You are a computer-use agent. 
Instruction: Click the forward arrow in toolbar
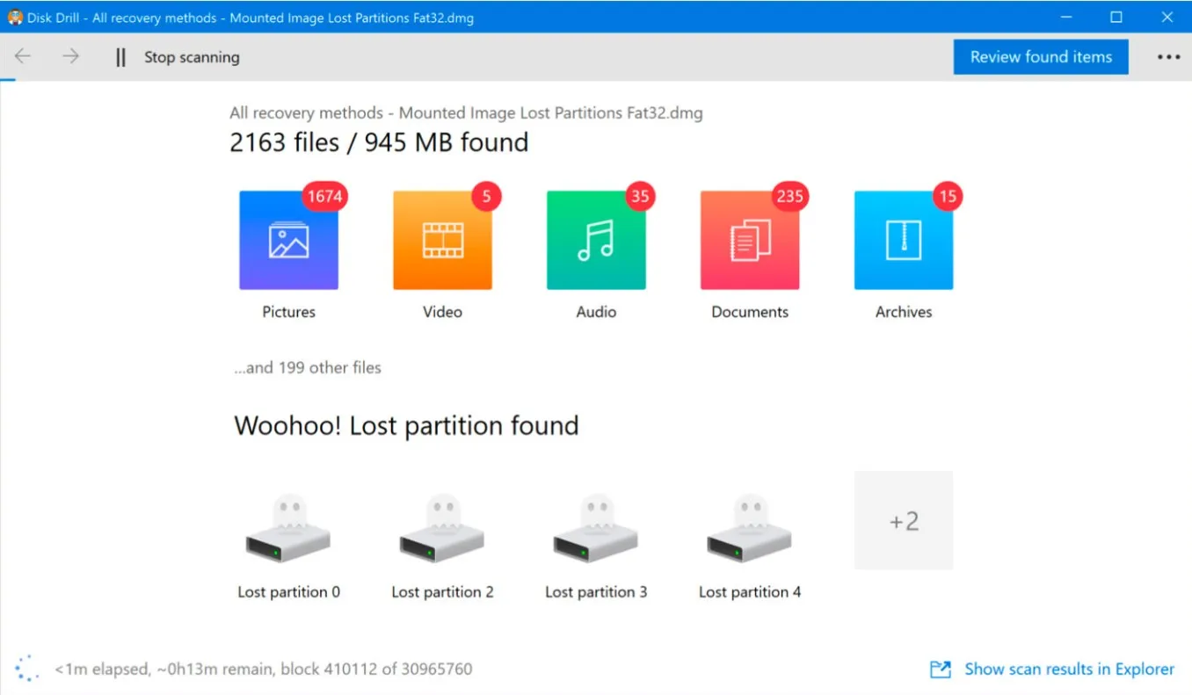pos(70,56)
